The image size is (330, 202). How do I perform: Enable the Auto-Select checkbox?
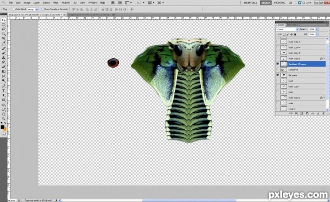point(14,9)
